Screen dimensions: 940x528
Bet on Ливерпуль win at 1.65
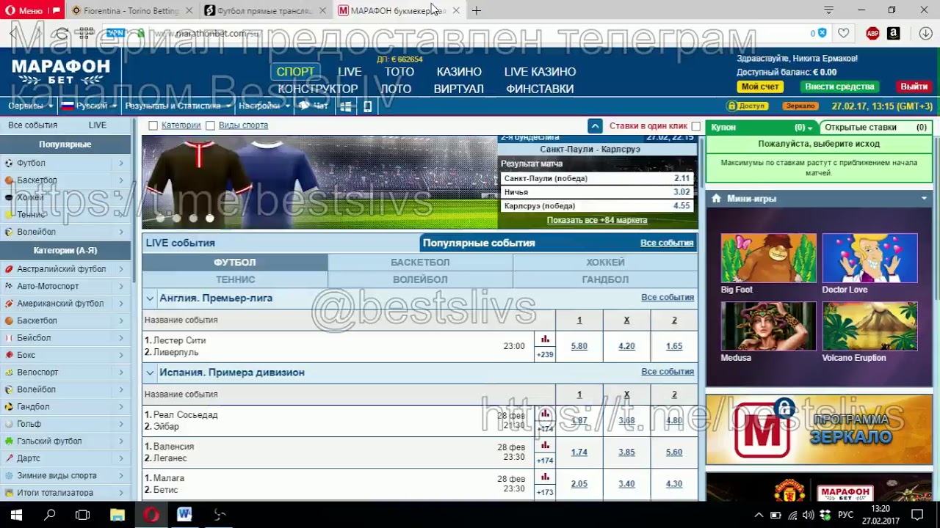673,346
